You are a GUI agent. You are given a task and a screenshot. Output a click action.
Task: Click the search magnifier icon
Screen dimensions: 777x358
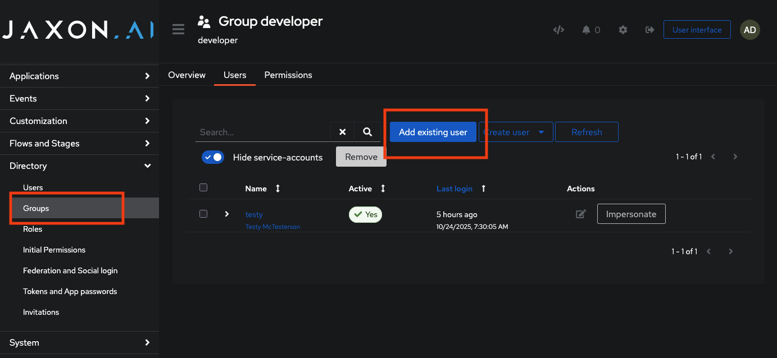point(368,132)
